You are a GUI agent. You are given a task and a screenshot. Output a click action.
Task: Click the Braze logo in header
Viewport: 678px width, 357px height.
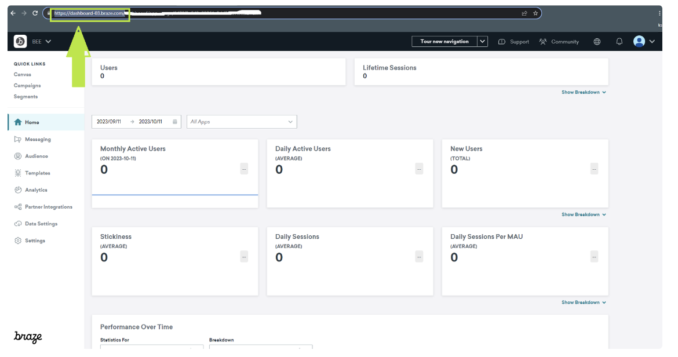pos(20,41)
